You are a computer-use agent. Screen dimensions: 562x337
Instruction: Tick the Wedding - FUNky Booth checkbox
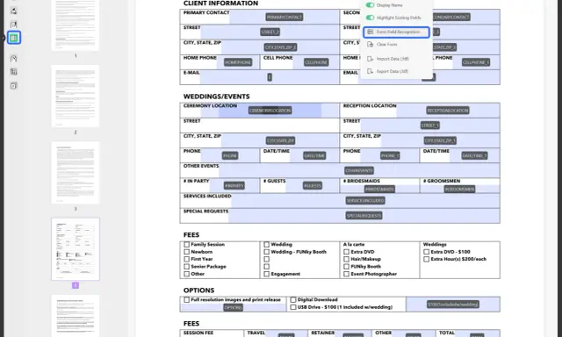(267, 252)
